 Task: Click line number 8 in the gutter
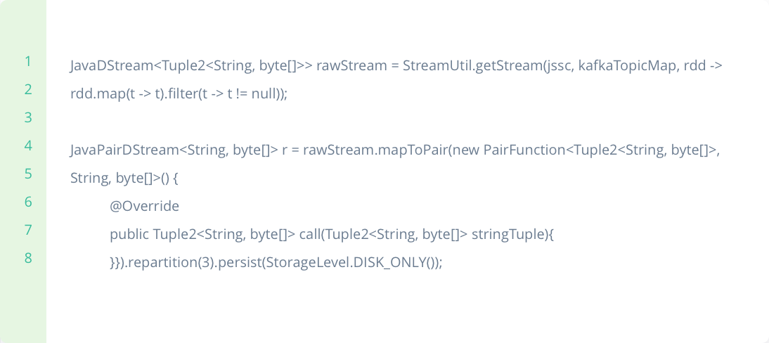click(x=28, y=258)
